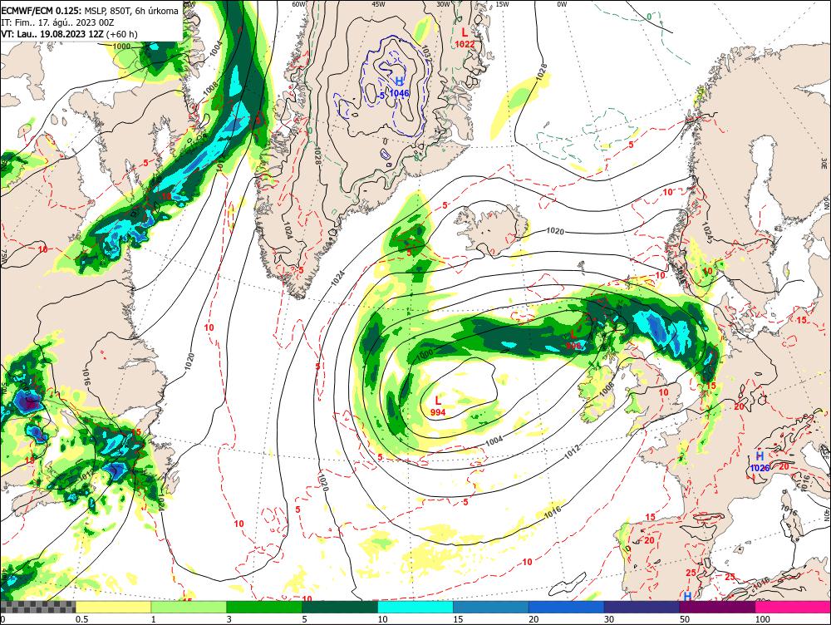This screenshot has height=625, width=831.
Task: Select the dark green 5–10 legend swatch
Action: click(340, 607)
